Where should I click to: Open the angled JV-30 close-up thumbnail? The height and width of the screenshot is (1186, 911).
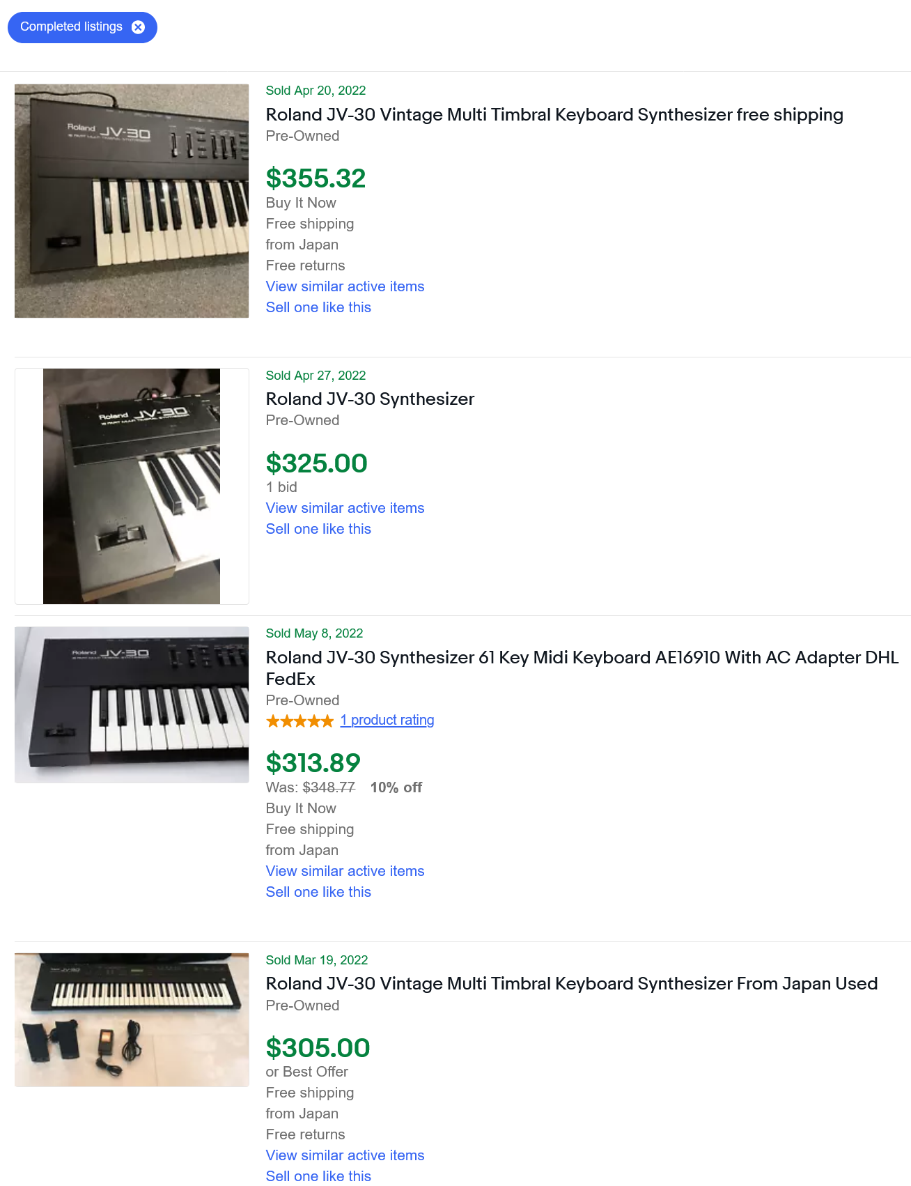(x=132, y=486)
